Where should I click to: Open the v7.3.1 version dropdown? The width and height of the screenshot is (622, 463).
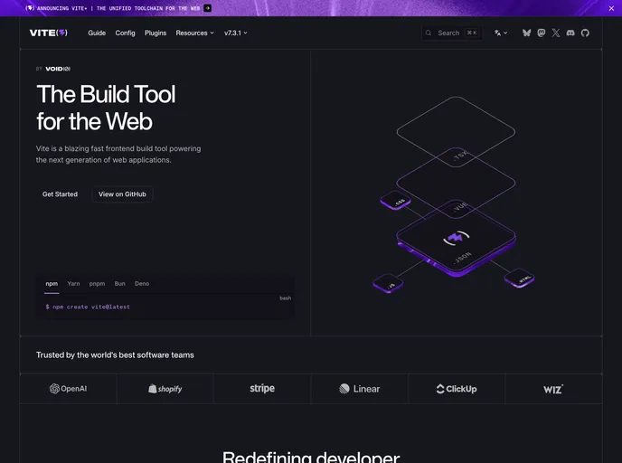[x=235, y=33]
